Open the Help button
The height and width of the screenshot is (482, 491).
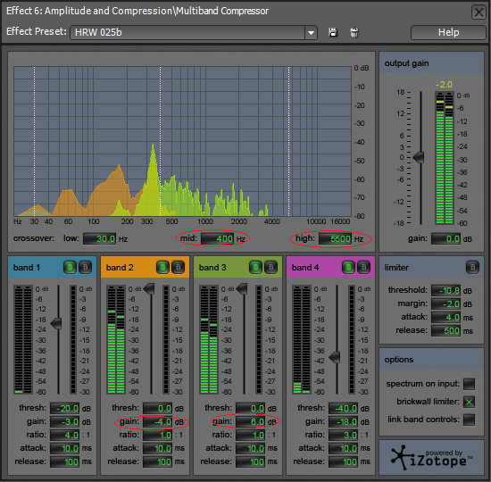448,32
